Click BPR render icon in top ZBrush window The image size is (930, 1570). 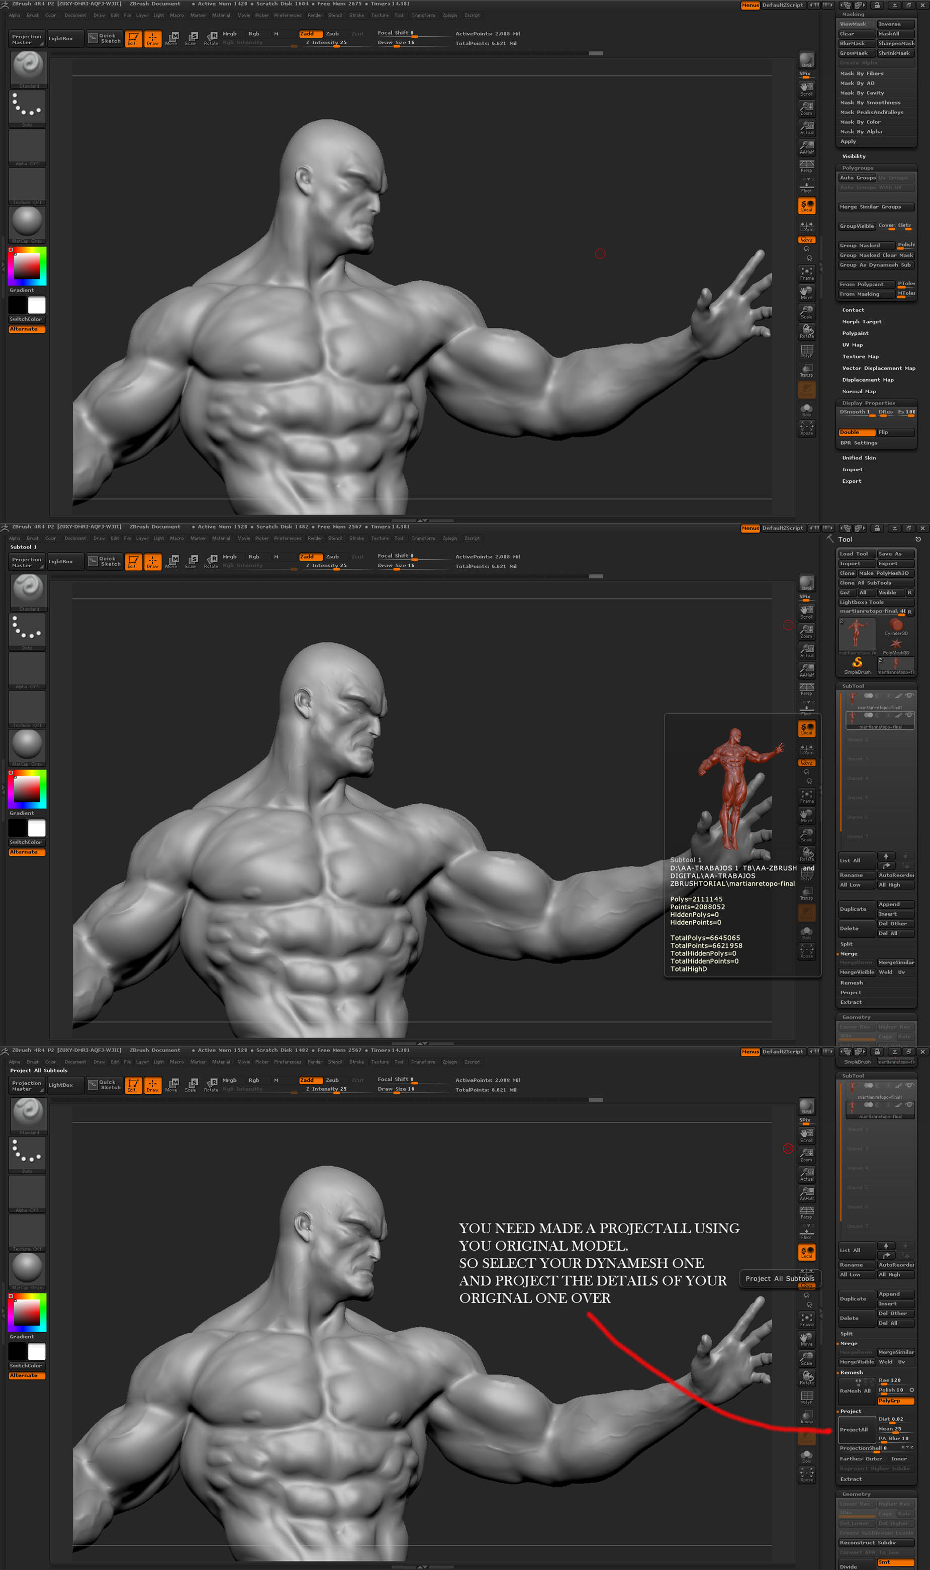(x=806, y=60)
